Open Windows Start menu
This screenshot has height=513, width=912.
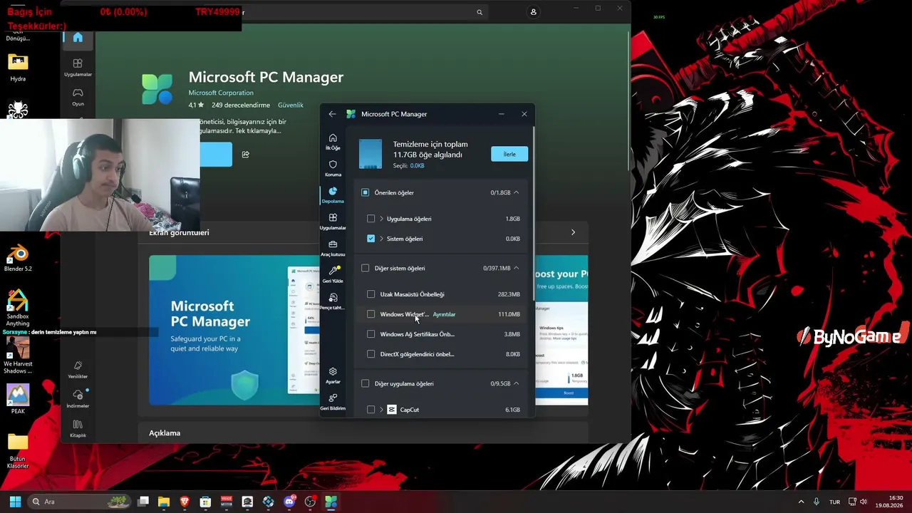pos(15,502)
